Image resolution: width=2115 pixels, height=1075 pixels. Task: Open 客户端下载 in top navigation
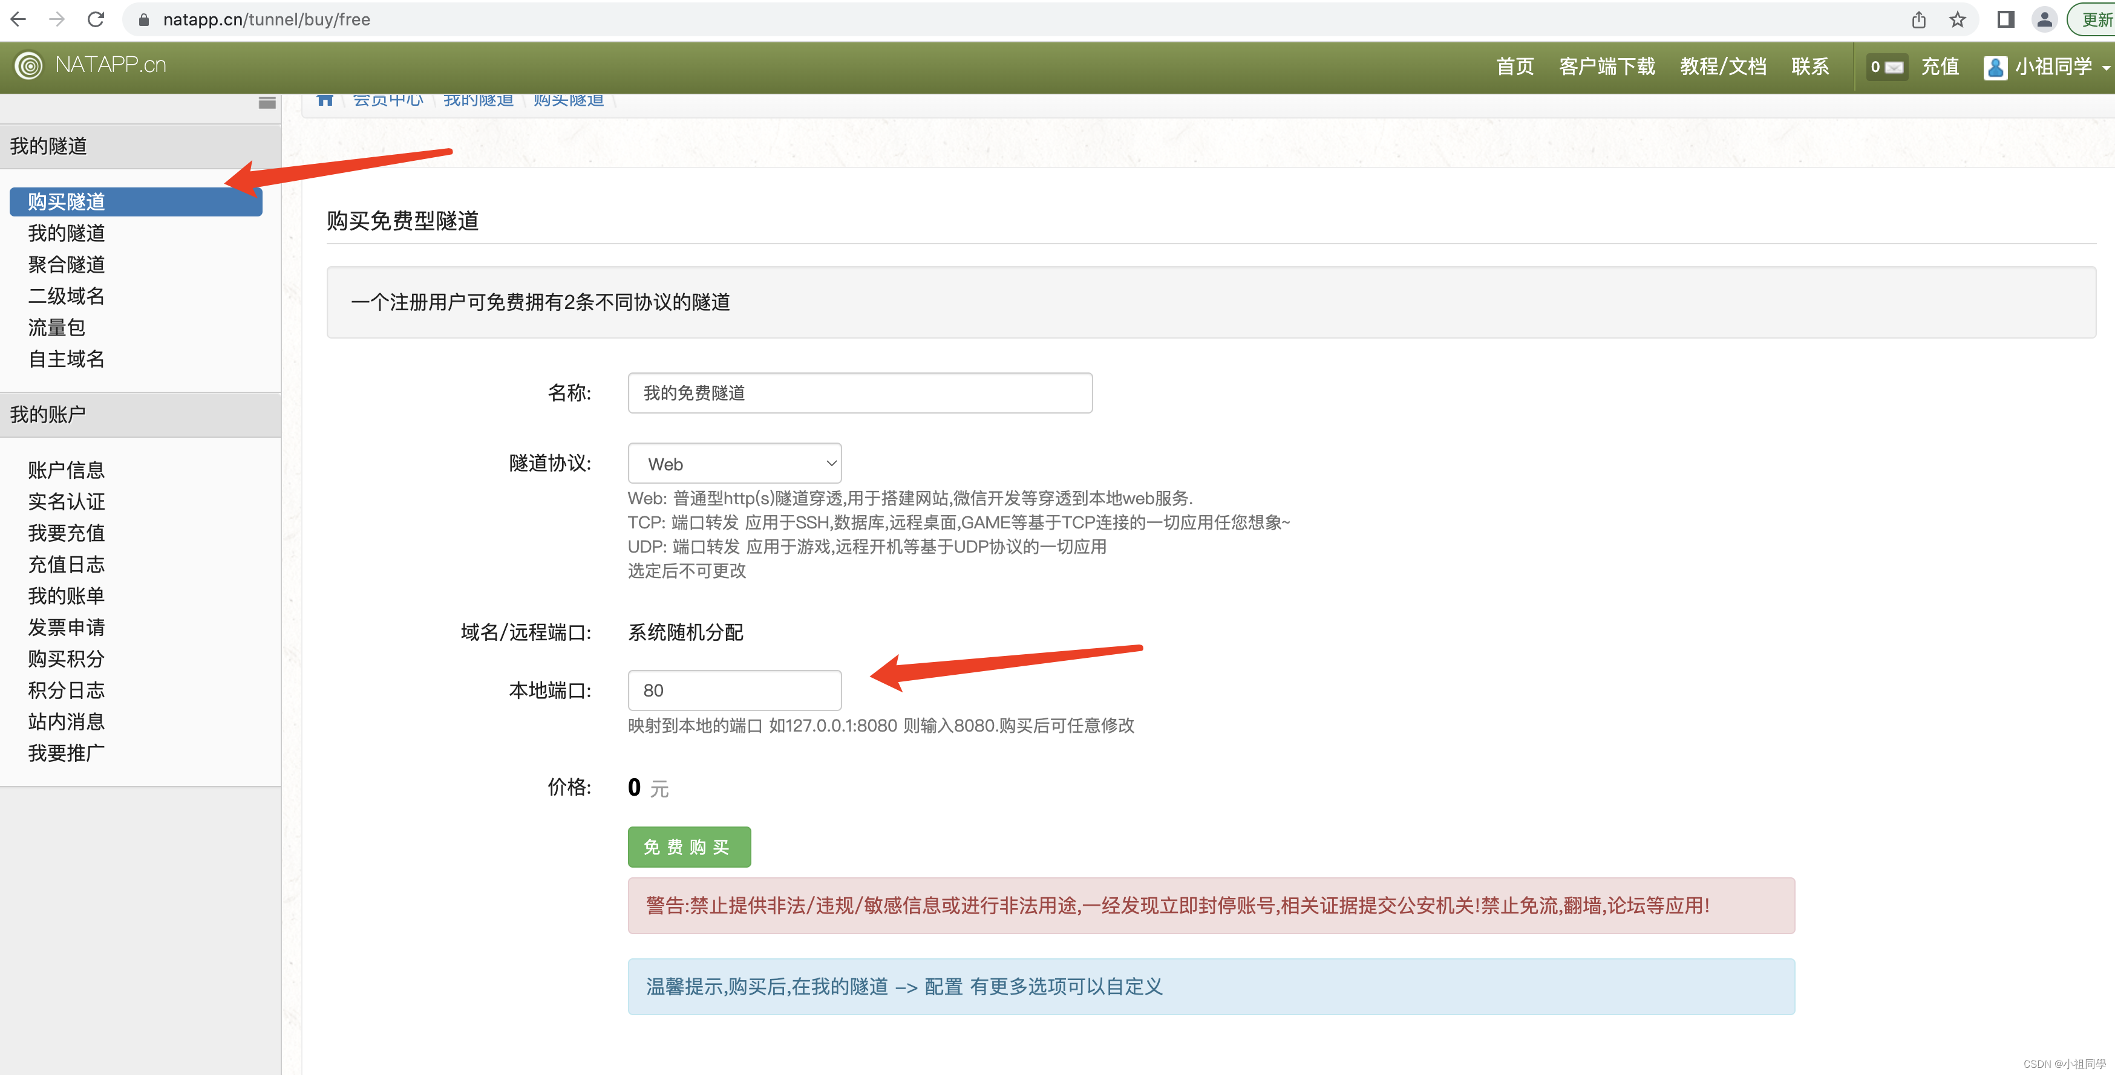click(x=1607, y=67)
